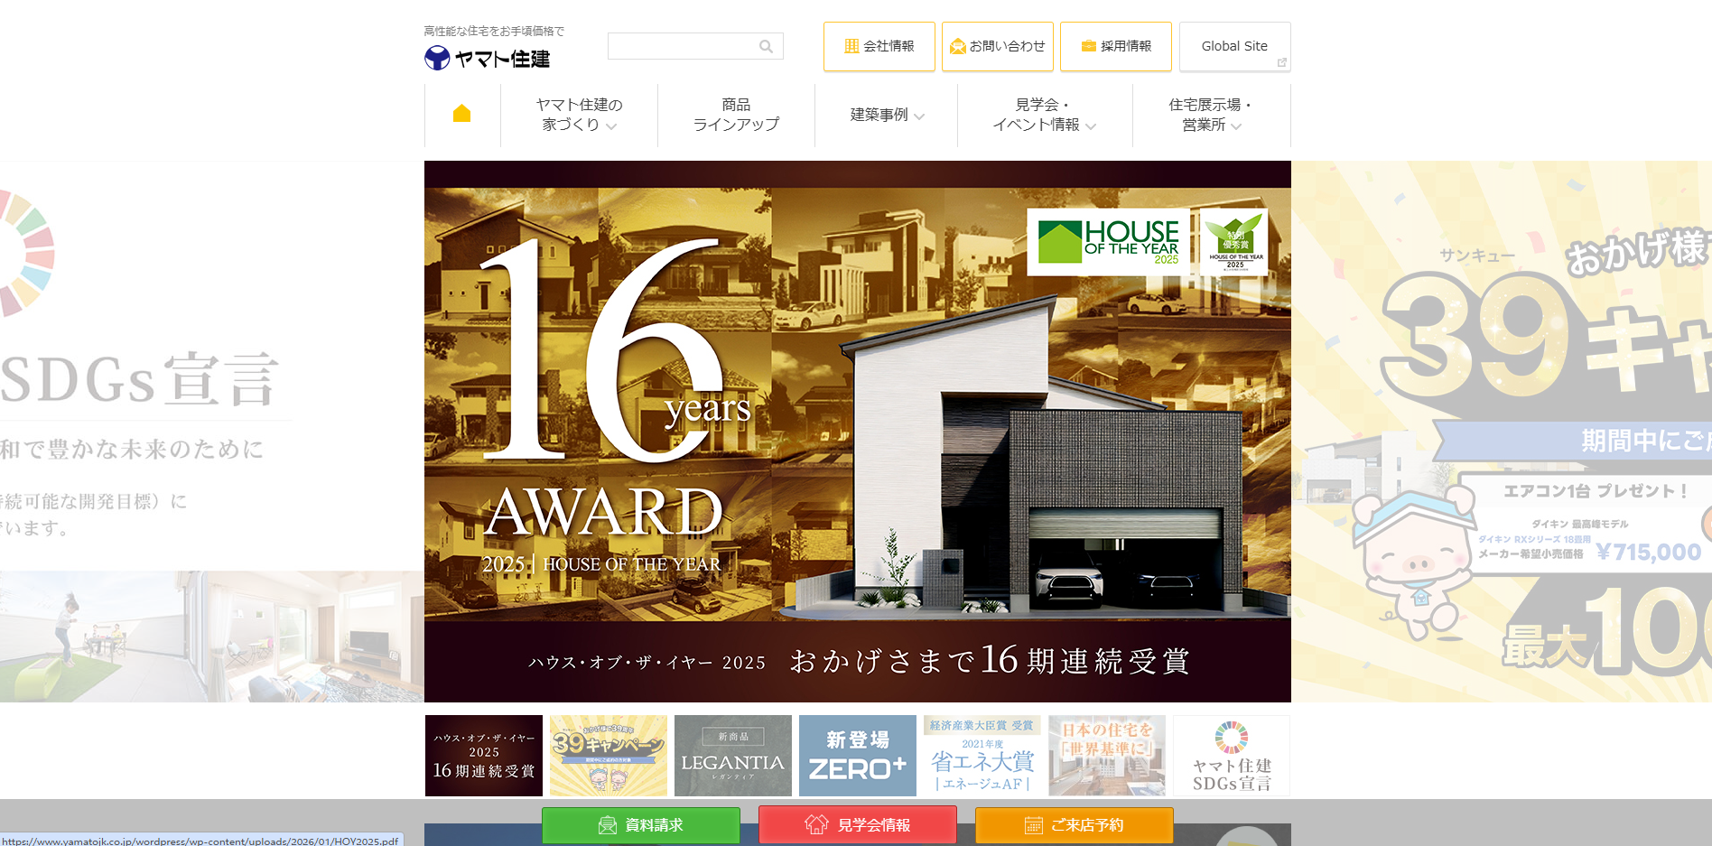Click the envelope icon beside お問い合わせ
Screen dimensions: 1712x846
click(958, 46)
